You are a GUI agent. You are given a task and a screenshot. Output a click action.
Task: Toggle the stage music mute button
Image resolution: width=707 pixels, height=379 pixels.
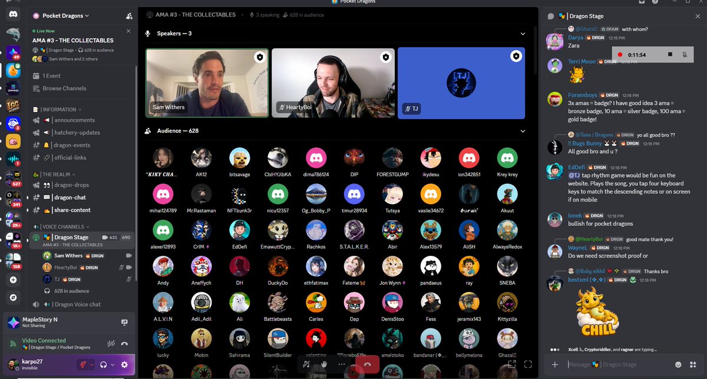(306, 364)
